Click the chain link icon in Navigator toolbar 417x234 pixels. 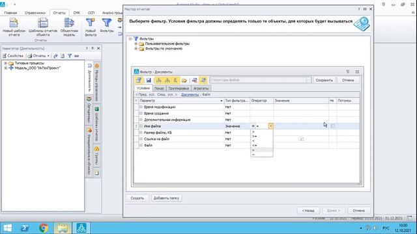pyautogui.click(x=76, y=56)
